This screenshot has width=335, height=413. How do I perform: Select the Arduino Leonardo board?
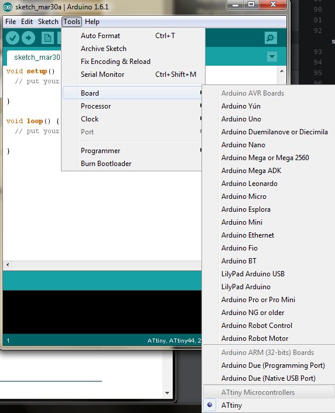[268, 183]
